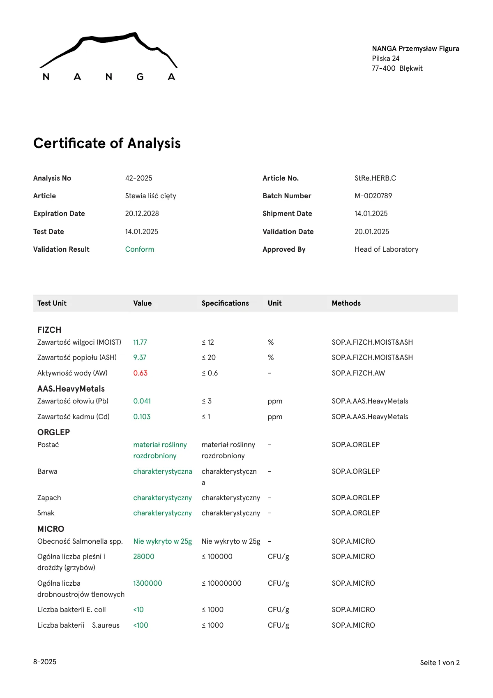This screenshot has width=493, height=698.
Task: Click the 'MICRO' section heading
Action: 51,529
